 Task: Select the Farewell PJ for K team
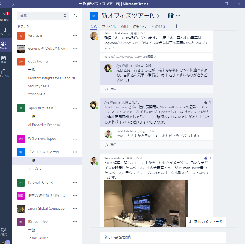click(x=40, y=182)
